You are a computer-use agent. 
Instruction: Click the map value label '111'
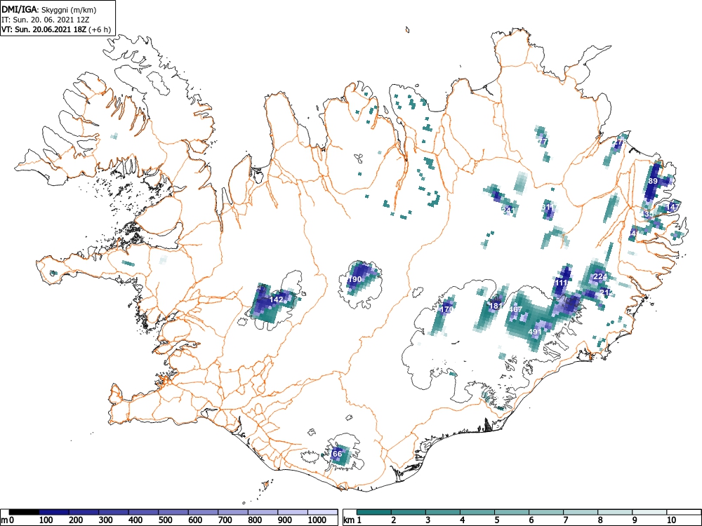[x=561, y=283]
